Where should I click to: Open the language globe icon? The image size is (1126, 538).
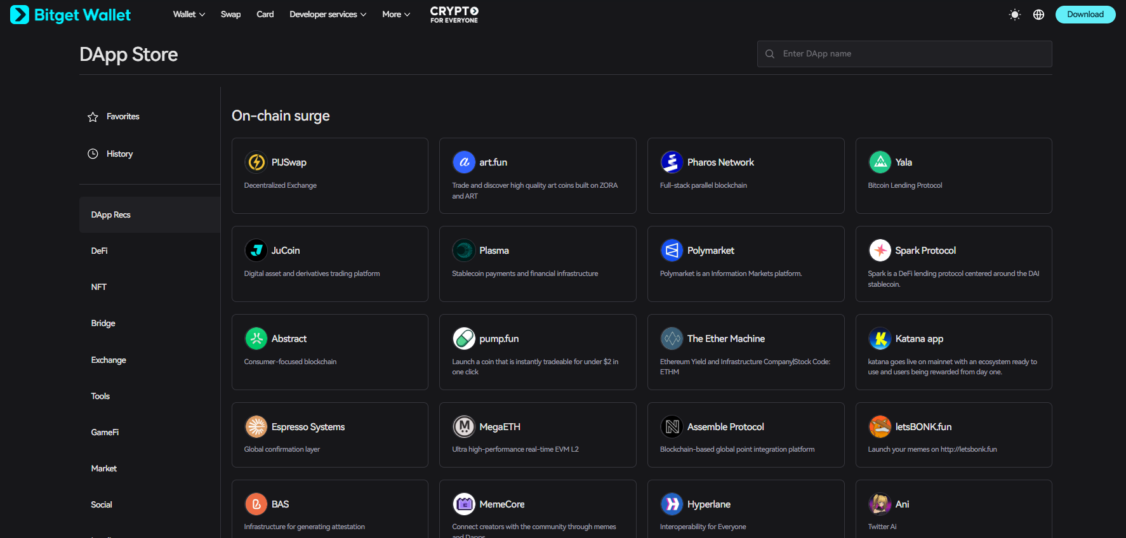[x=1038, y=15]
